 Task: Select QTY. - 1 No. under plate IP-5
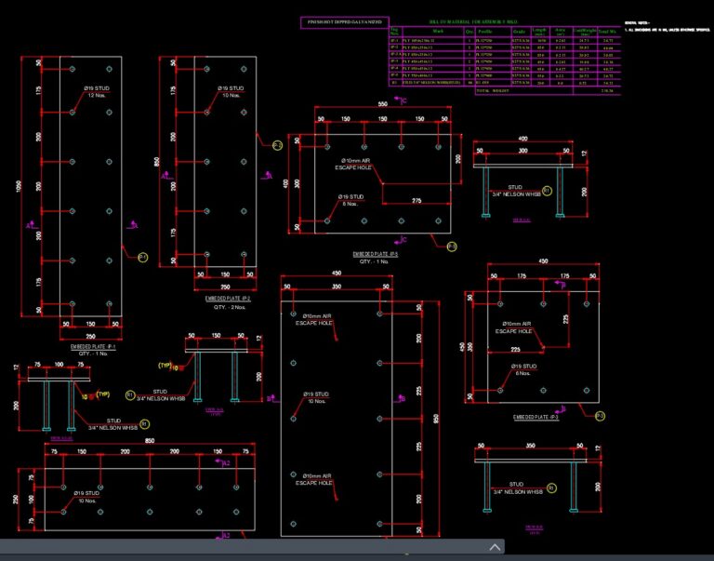tap(374, 261)
